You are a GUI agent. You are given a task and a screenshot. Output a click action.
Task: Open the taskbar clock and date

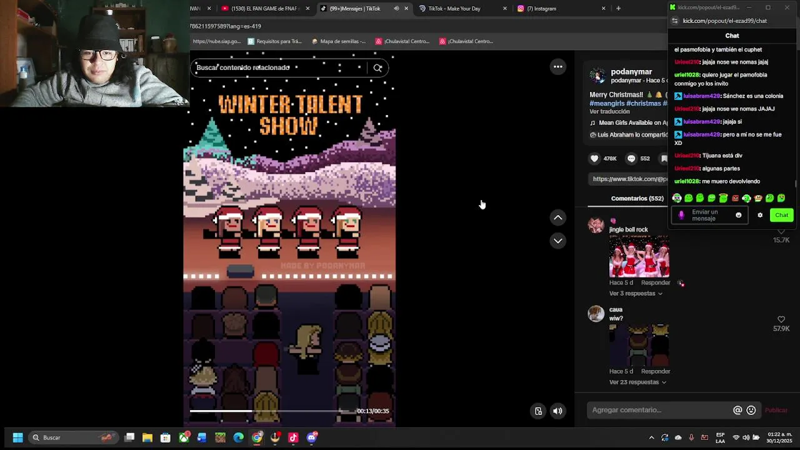coord(779,437)
